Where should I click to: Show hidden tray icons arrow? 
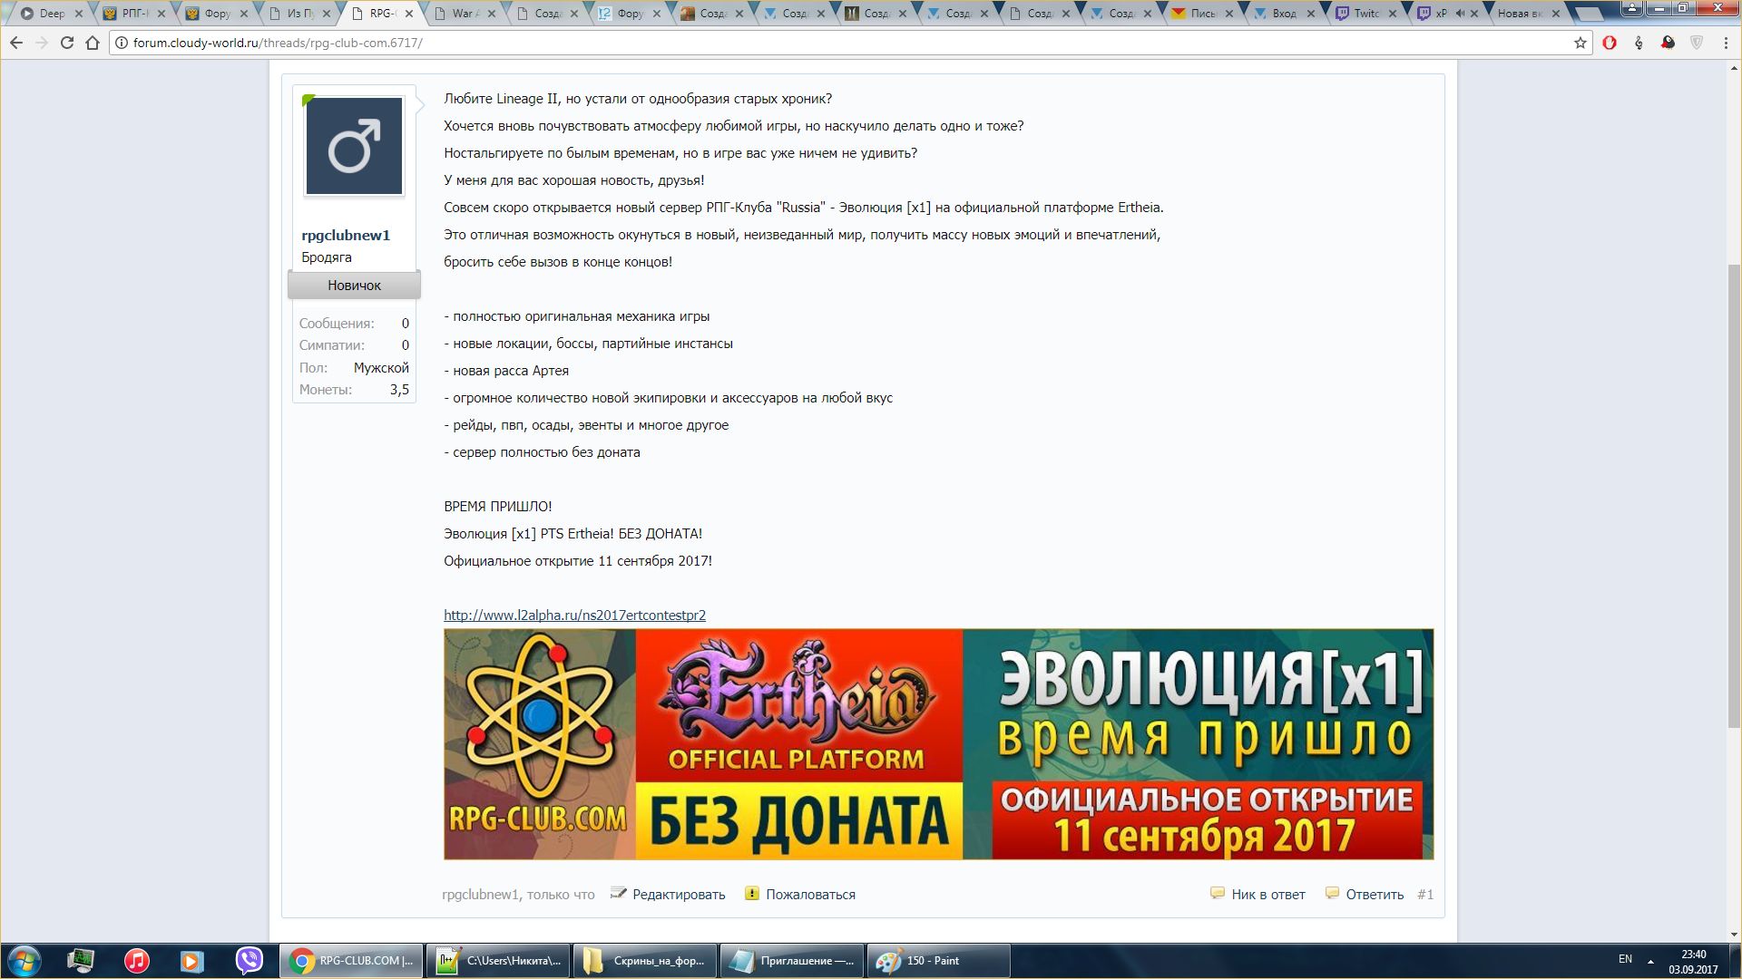click(1650, 961)
